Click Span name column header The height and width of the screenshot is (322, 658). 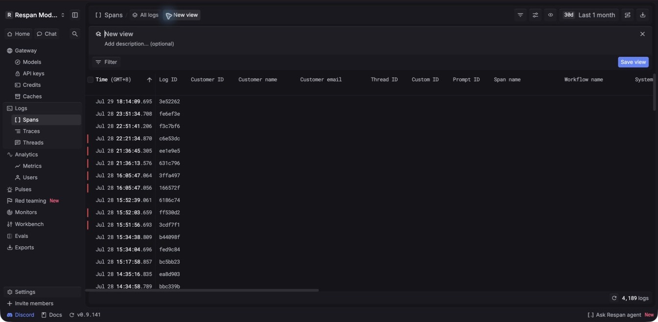[507, 80]
